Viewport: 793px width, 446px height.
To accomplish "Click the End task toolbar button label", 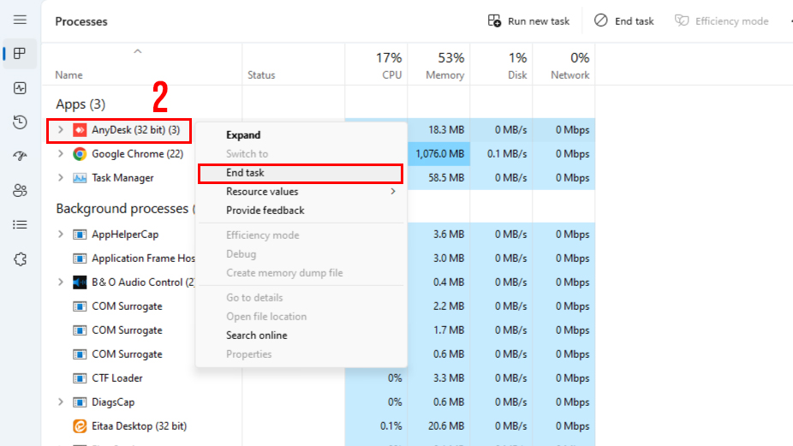I will [635, 21].
